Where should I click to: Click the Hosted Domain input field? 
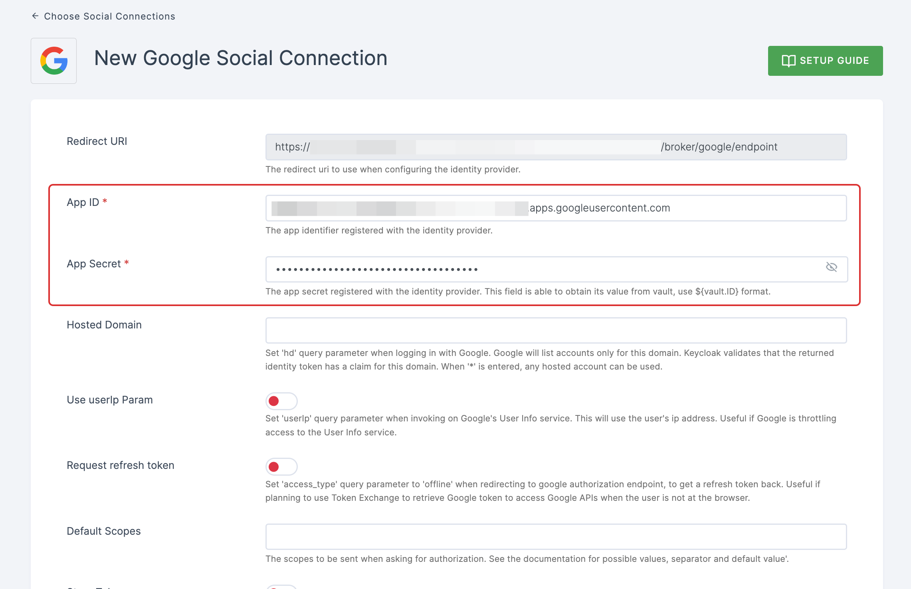click(556, 330)
